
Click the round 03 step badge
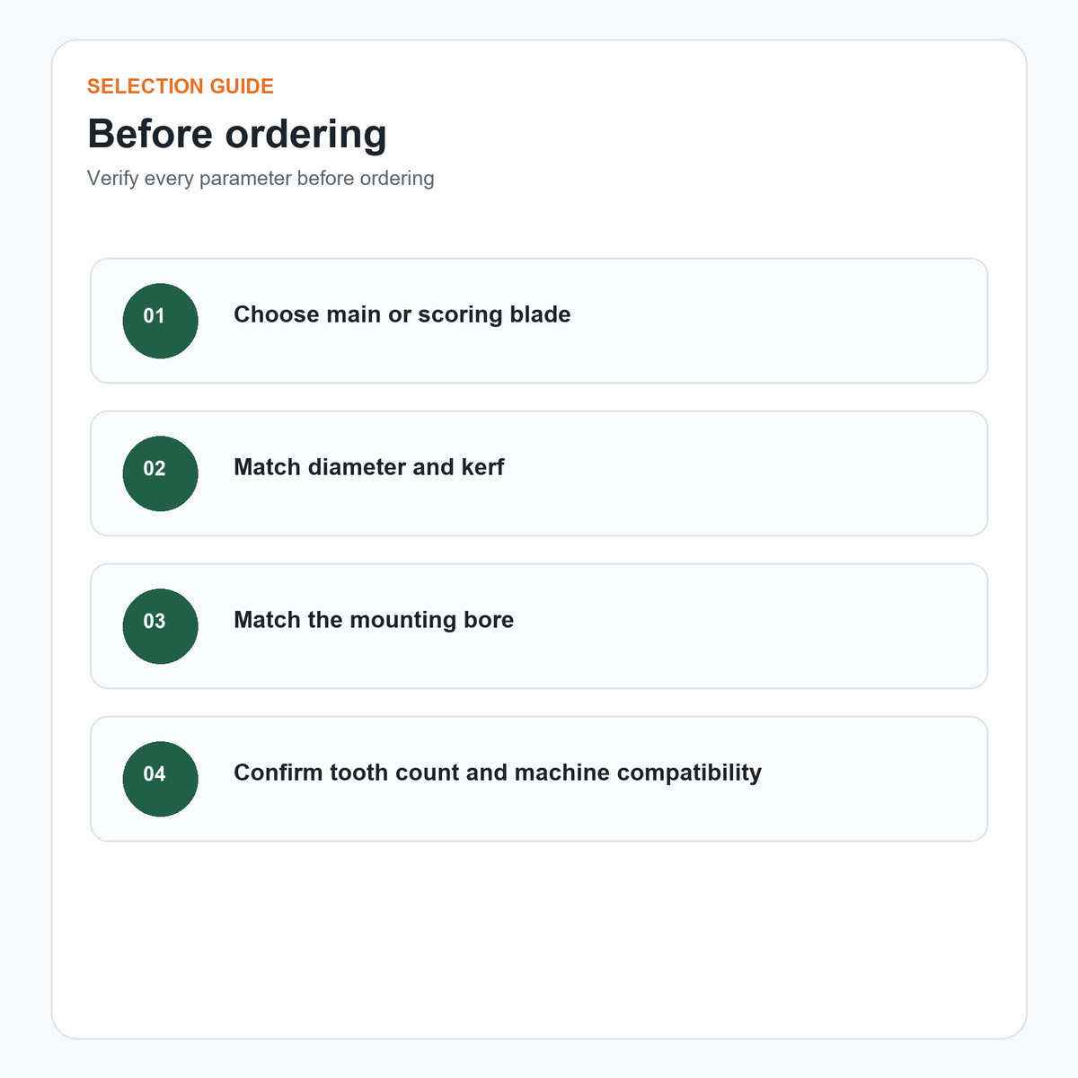(x=160, y=626)
